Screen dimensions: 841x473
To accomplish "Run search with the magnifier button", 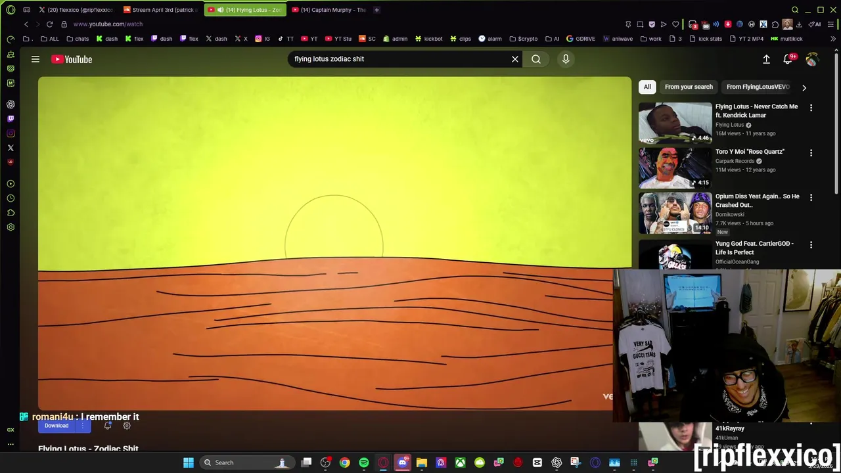I will pos(536,59).
